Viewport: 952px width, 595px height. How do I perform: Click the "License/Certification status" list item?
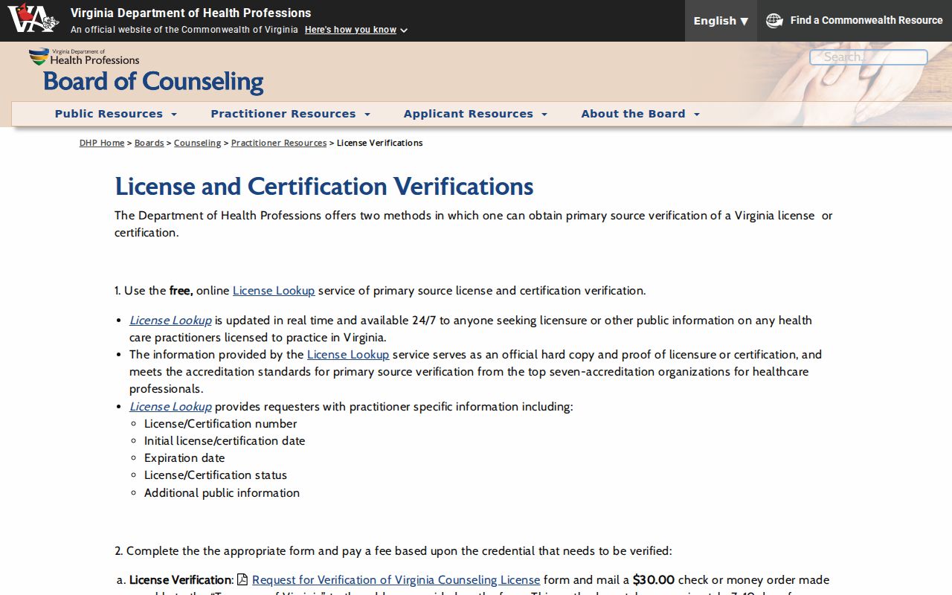pyautogui.click(x=216, y=475)
